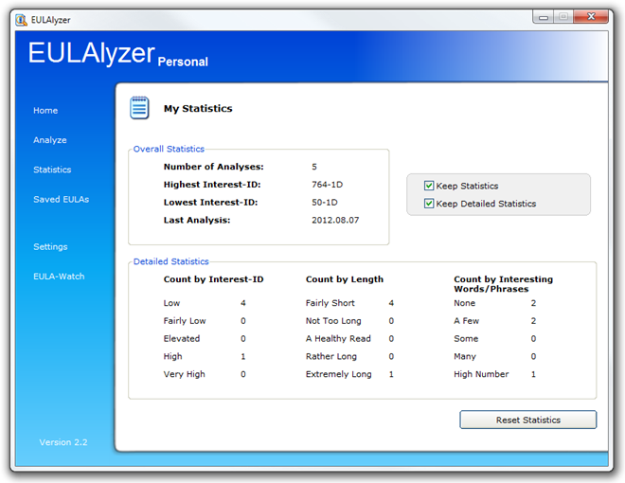625x483 pixels.
Task: Click the Highest Interest-ID label
Action: (x=212, y=185)
